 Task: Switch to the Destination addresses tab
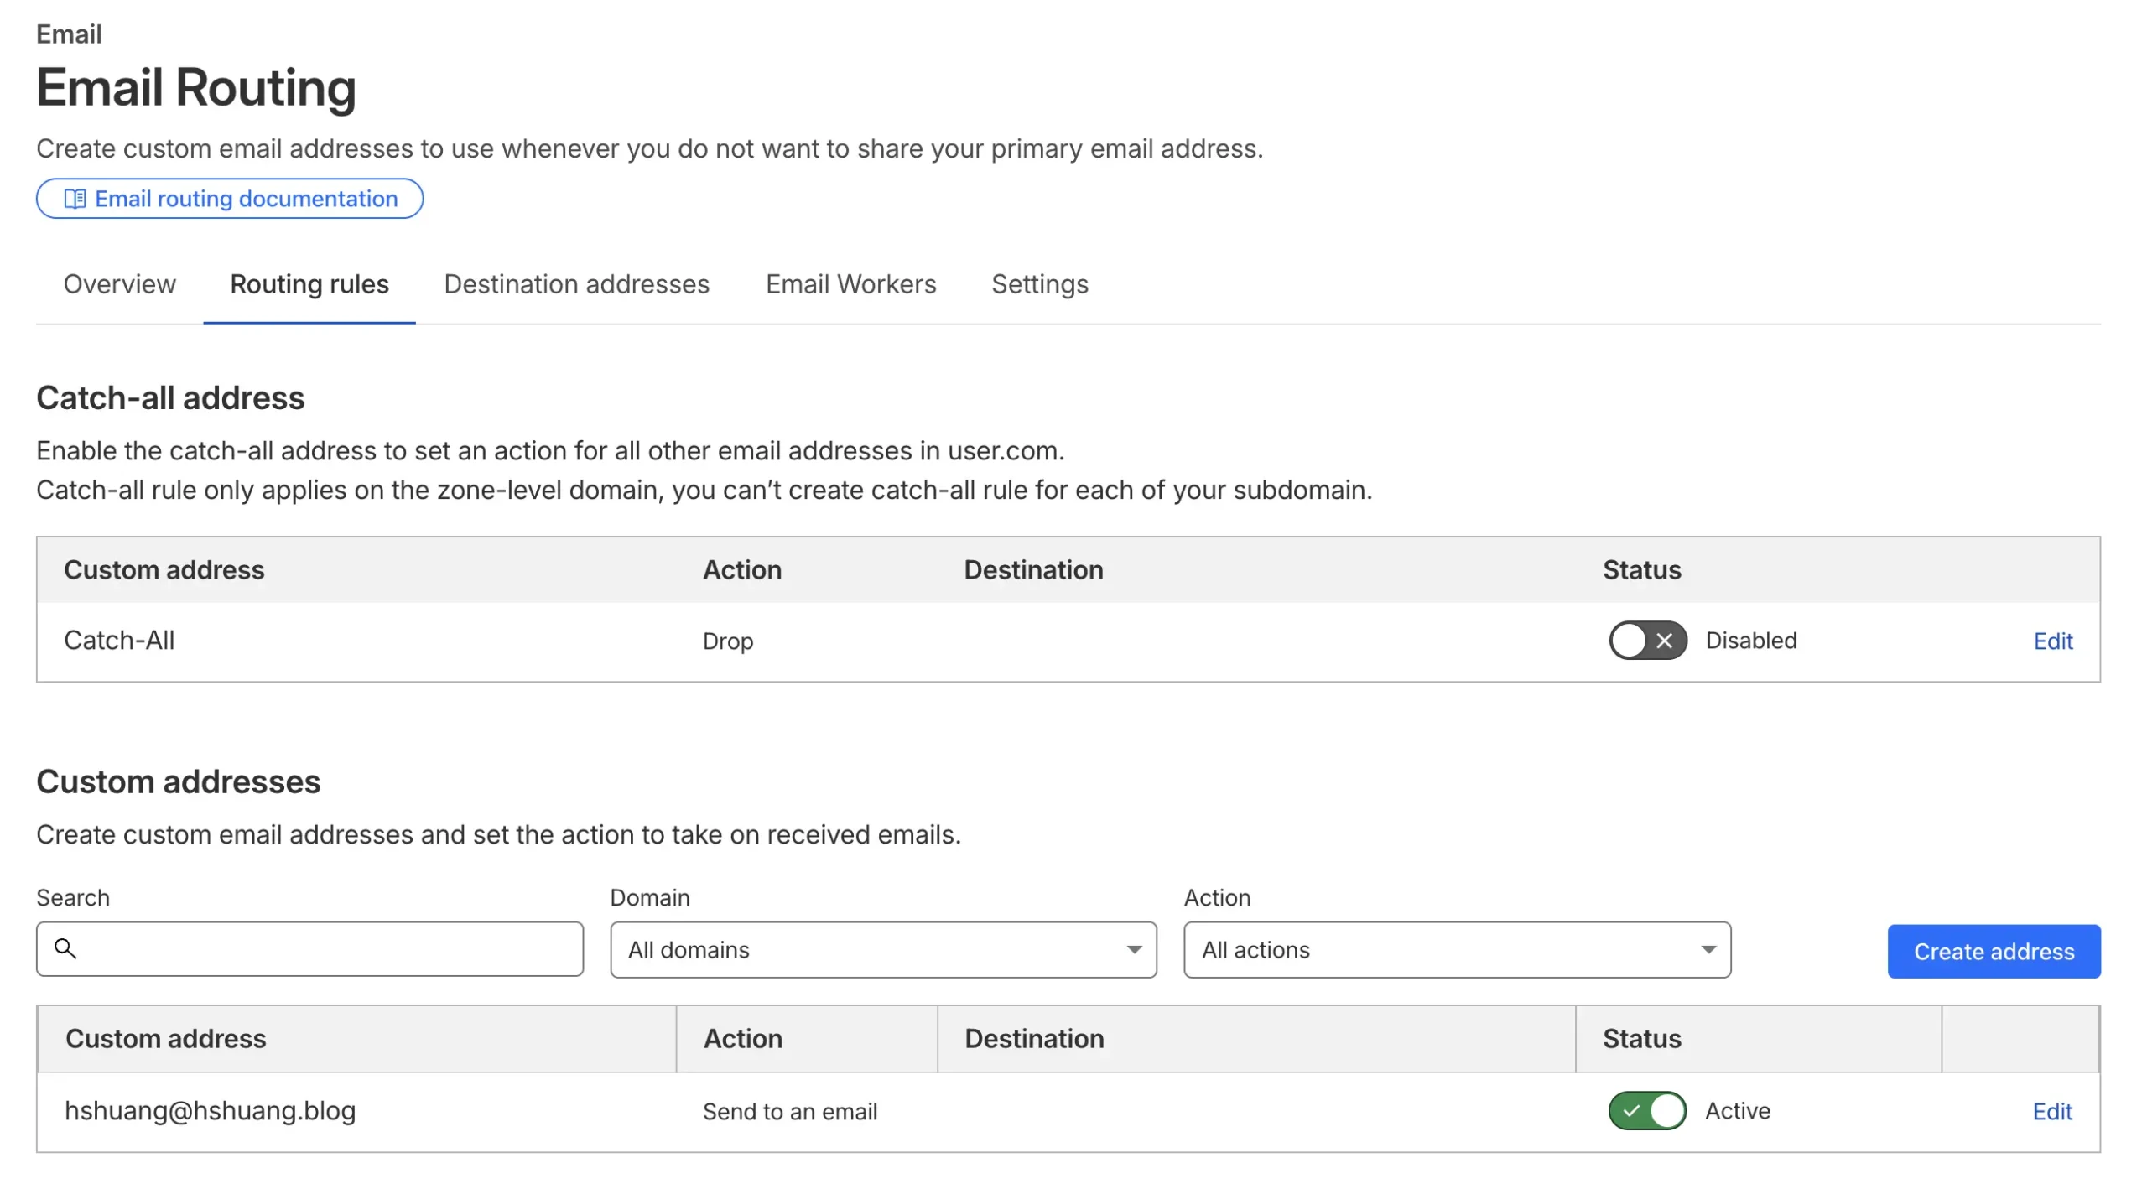(576, 284)
